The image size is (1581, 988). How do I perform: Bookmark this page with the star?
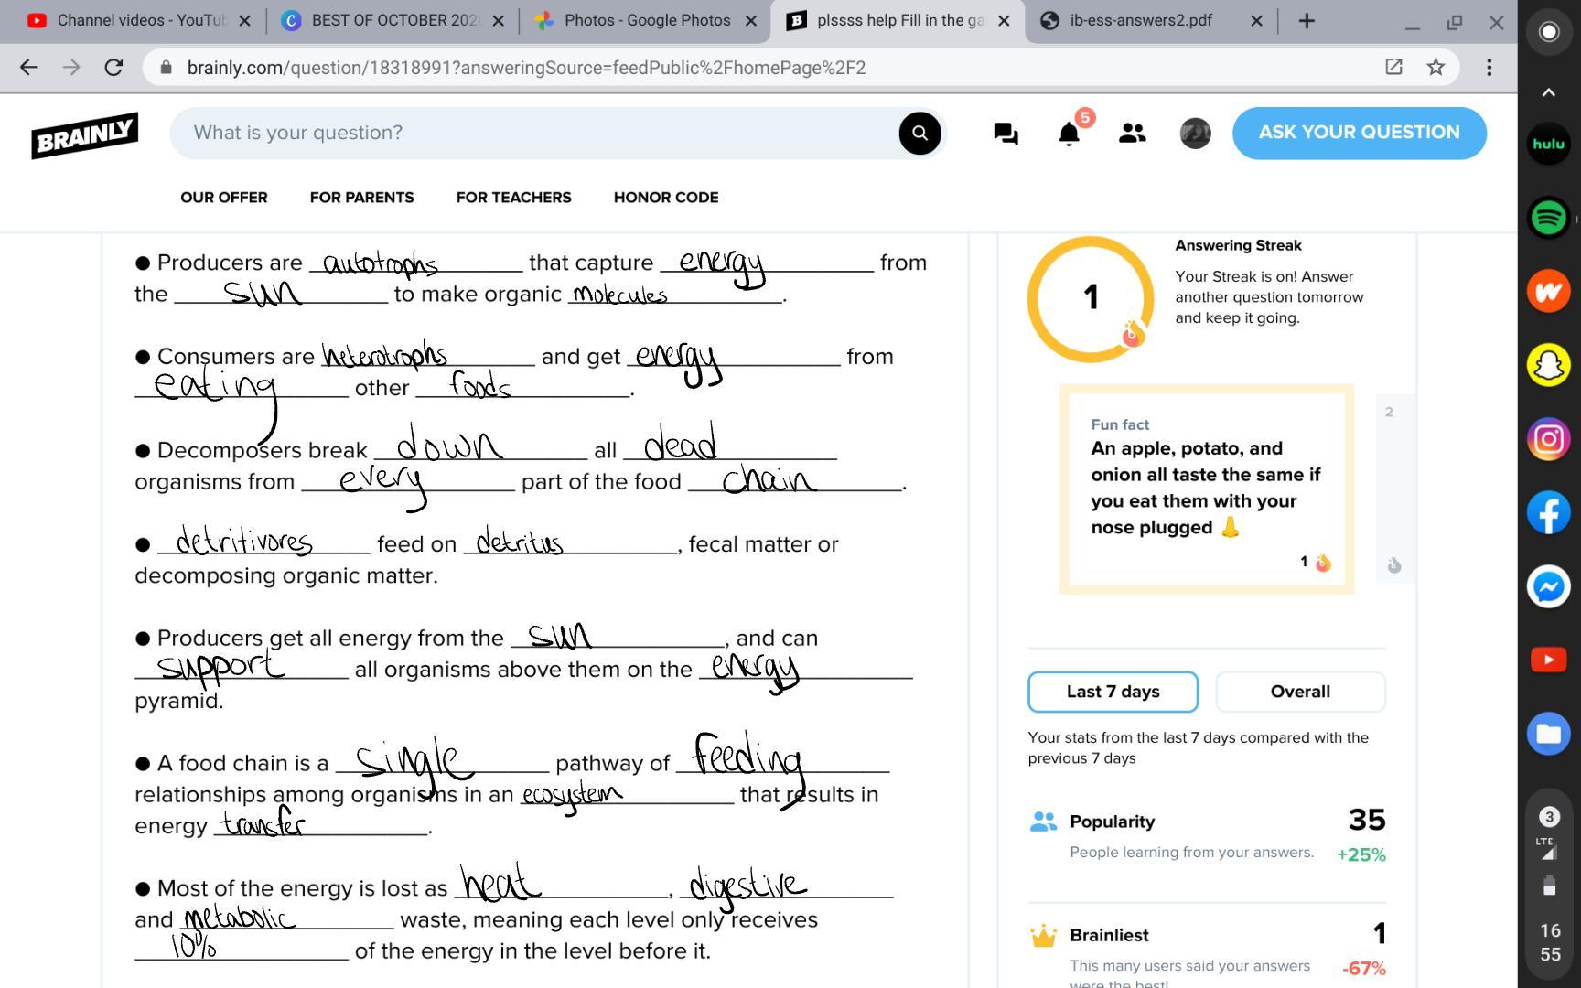pos(1436,67)
